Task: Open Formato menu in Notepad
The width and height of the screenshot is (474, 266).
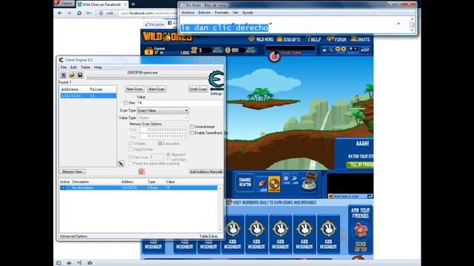Action: click(x=221, y=13)
